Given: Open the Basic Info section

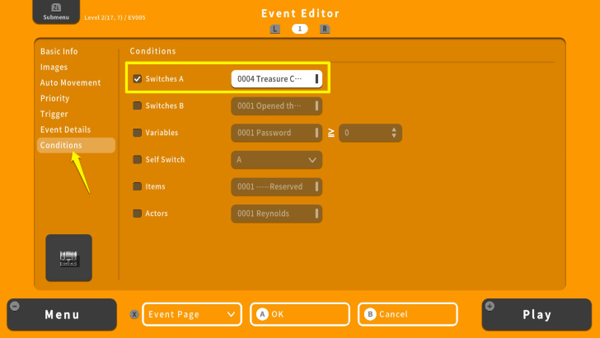Looking at the screenshot, I should click(59, 51).
